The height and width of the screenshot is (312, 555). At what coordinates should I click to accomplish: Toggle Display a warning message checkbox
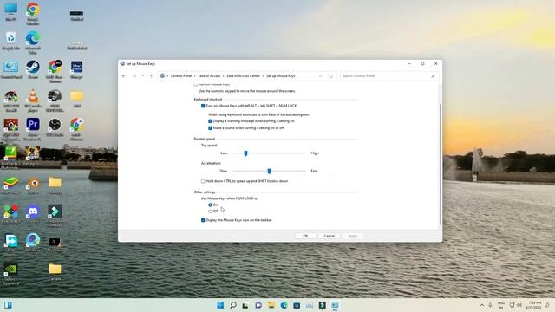point(210,121)
